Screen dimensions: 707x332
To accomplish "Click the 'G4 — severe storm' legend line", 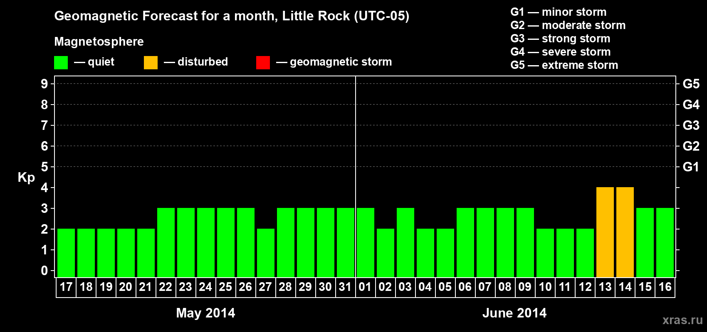I will pos(561,52).
